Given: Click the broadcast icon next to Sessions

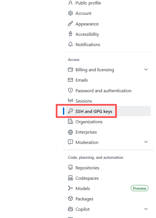Looking at the screenshot, I should (x=70, y=101).
